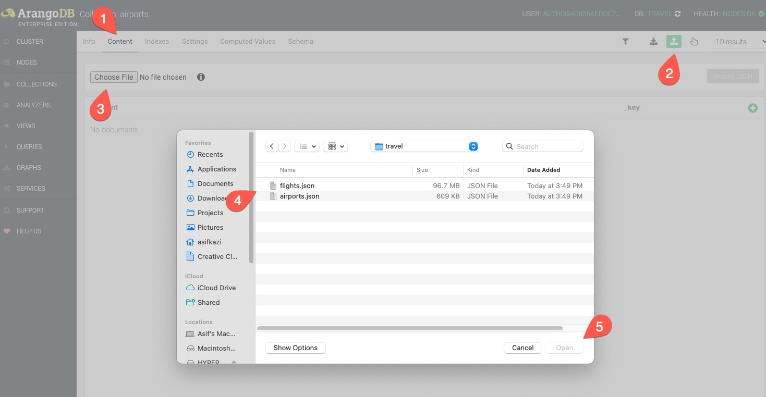Screen dimensions: 766x397
Task: Click the horizontal scrollbar in the file list
Action: pos(410,328)
